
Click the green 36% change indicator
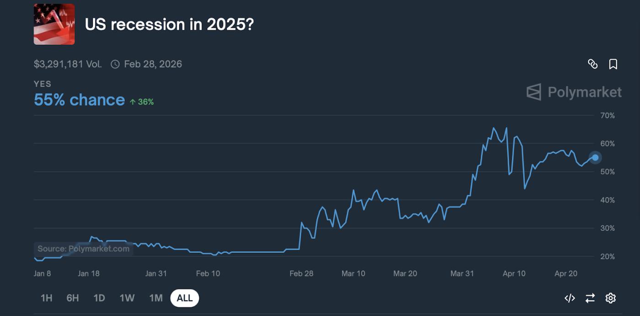(x=142, y=102)
